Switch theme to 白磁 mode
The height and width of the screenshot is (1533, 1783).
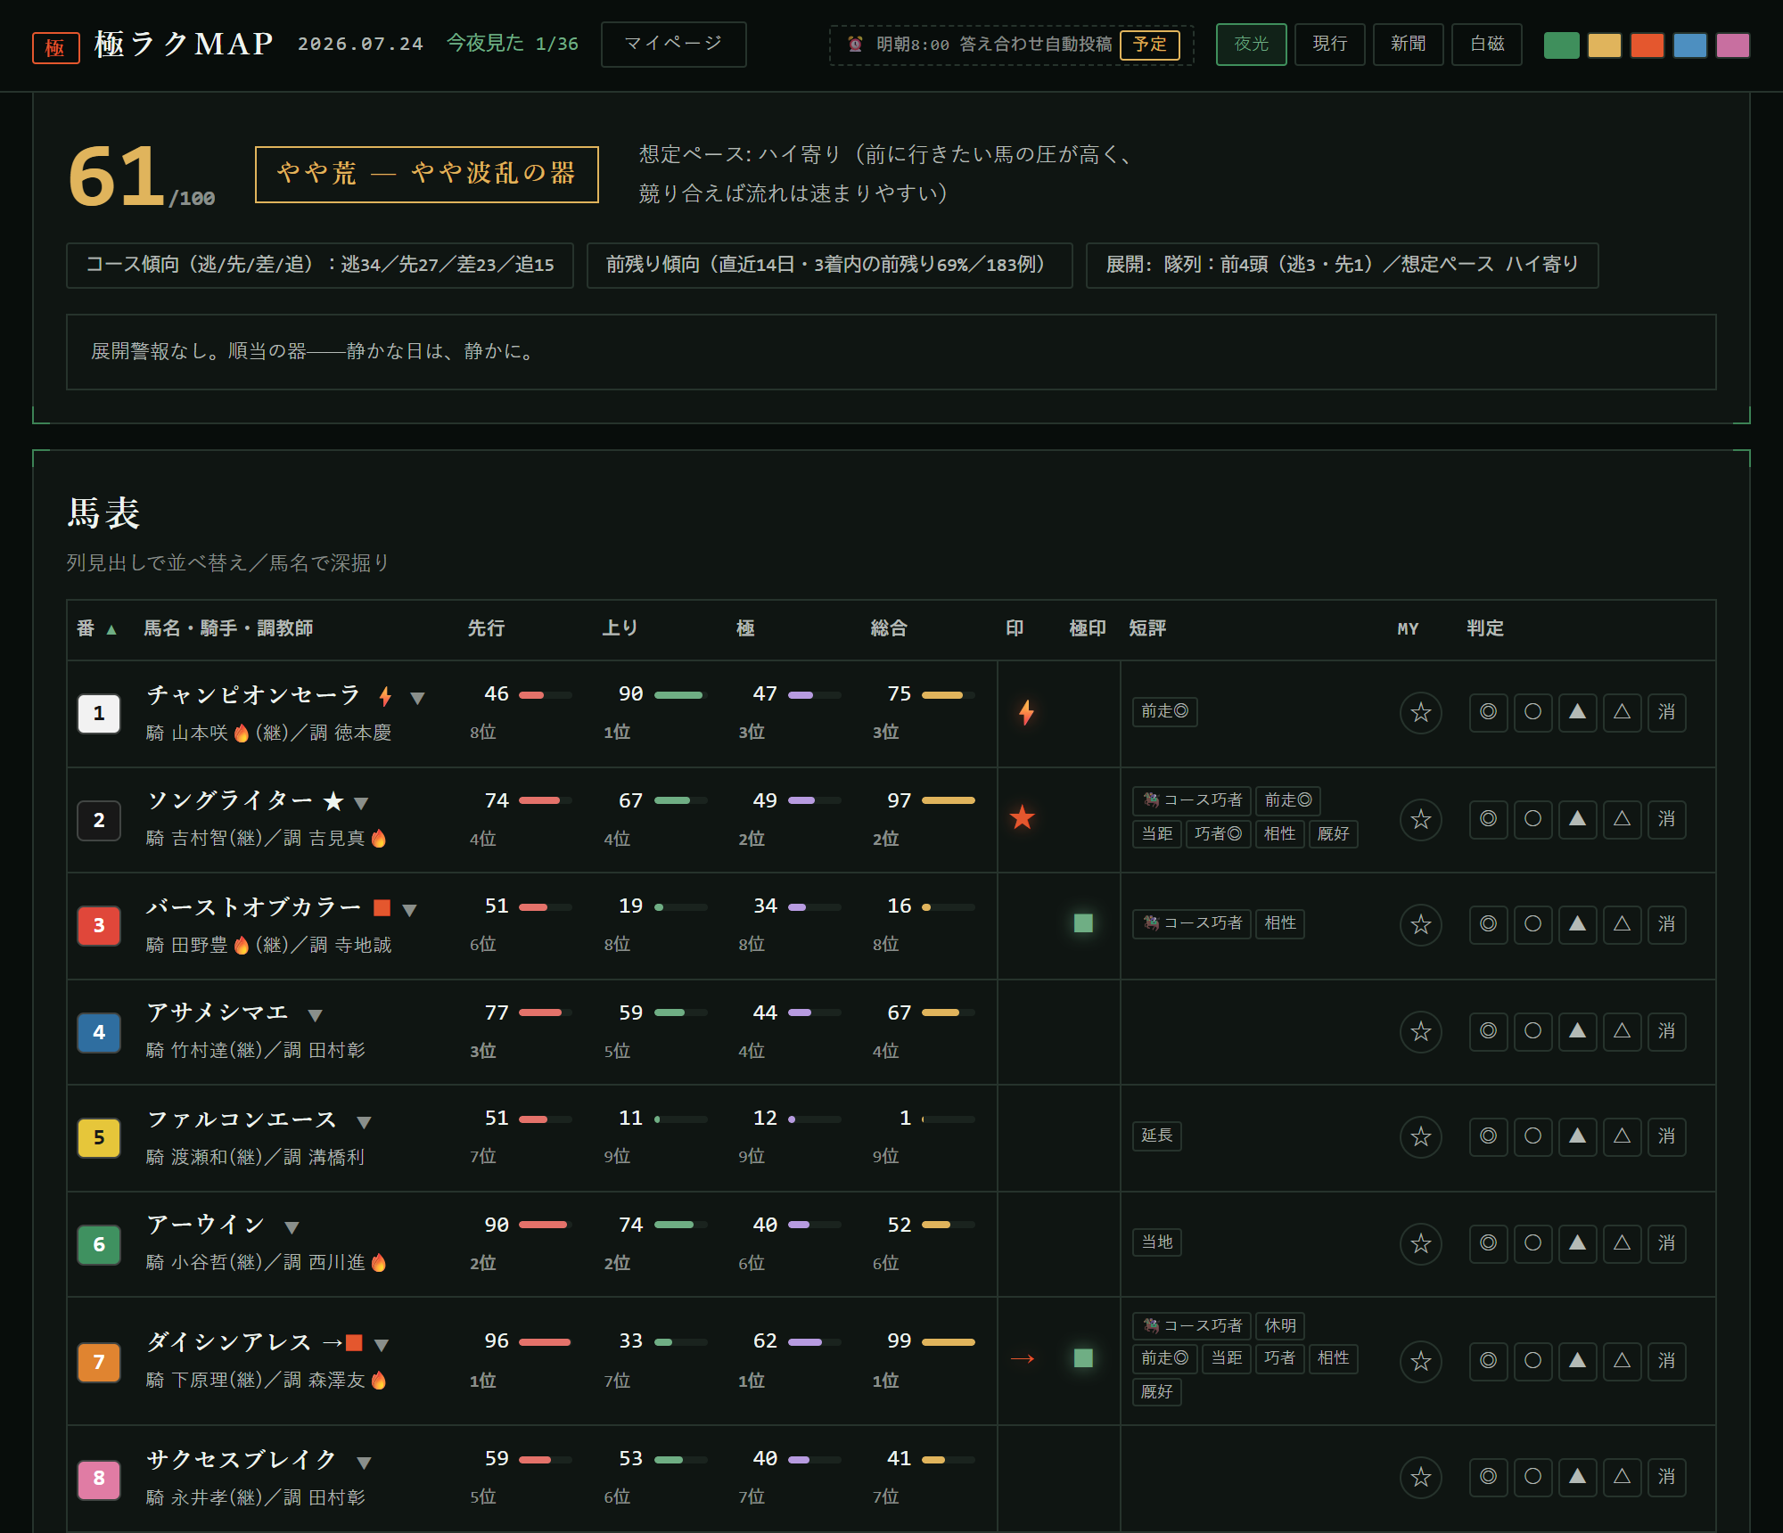(1486, 45)
